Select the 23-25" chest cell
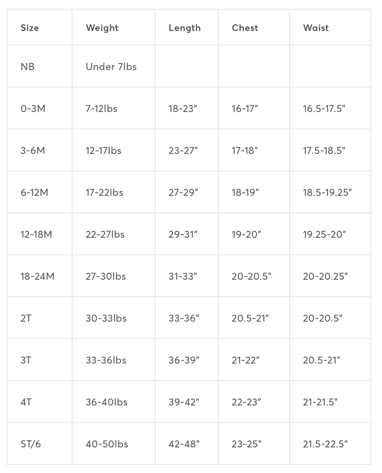382x473 pixels. point(254,444)
